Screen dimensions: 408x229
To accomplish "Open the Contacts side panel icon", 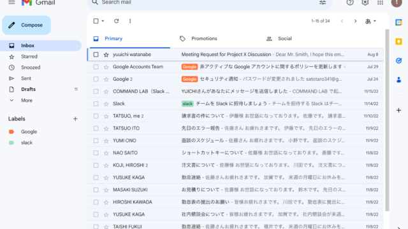I will pyautogui.click(x=398, y=80).
